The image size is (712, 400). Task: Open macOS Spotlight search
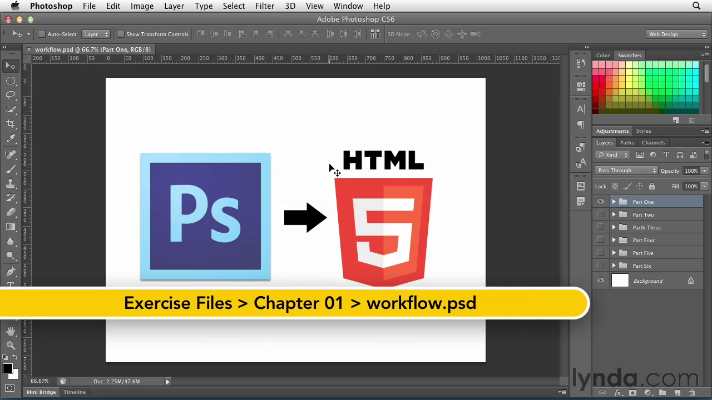click(x=696, y=6)
